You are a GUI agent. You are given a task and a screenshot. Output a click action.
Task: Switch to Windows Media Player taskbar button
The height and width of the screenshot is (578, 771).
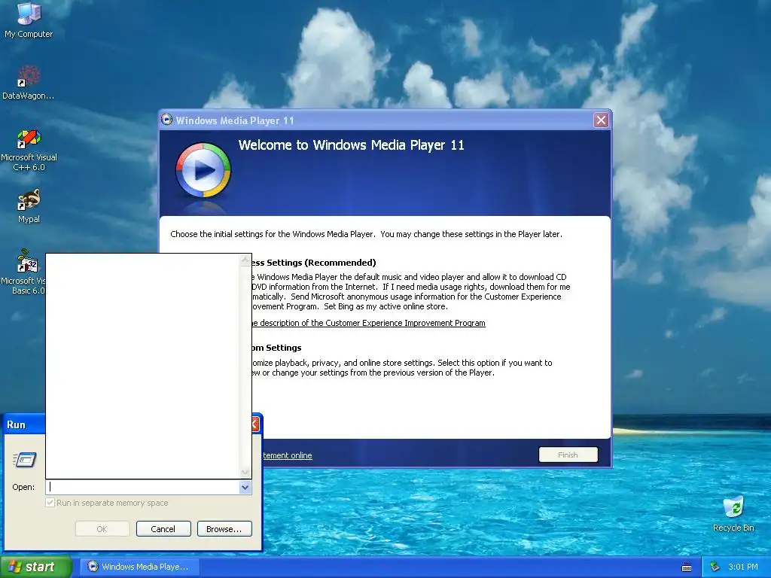[x=139, y=567]
